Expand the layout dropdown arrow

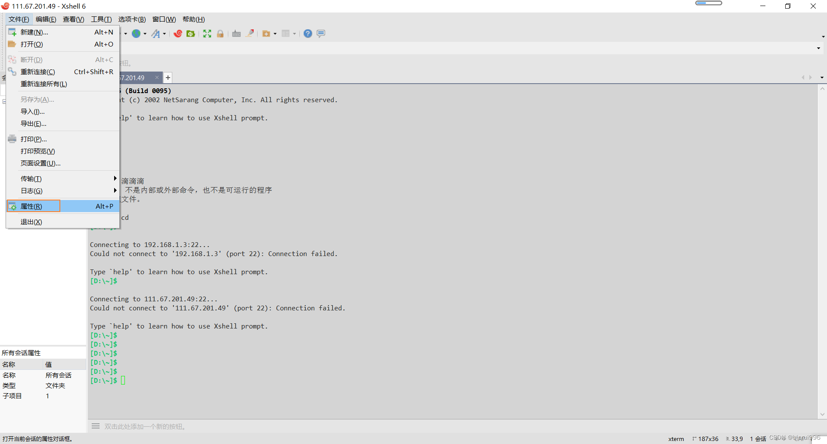pyautogui.click(x=295, y=34)
